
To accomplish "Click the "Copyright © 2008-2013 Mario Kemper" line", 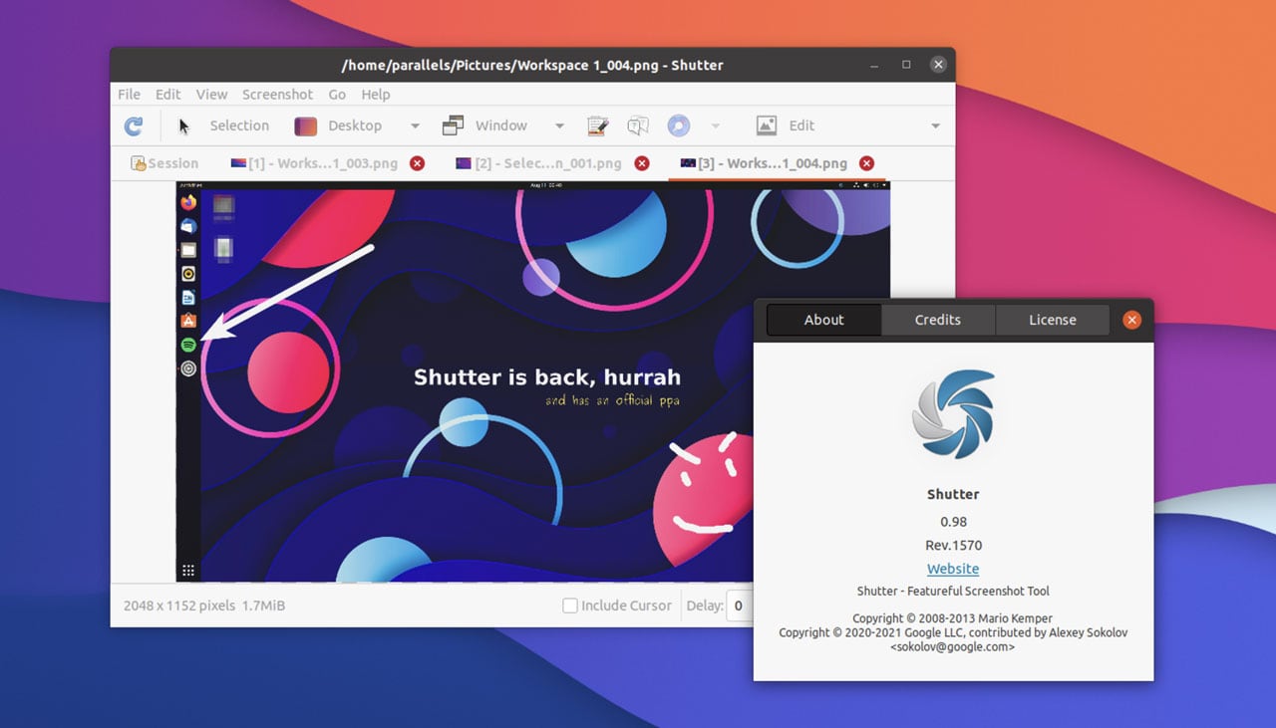I will (953, 618).
